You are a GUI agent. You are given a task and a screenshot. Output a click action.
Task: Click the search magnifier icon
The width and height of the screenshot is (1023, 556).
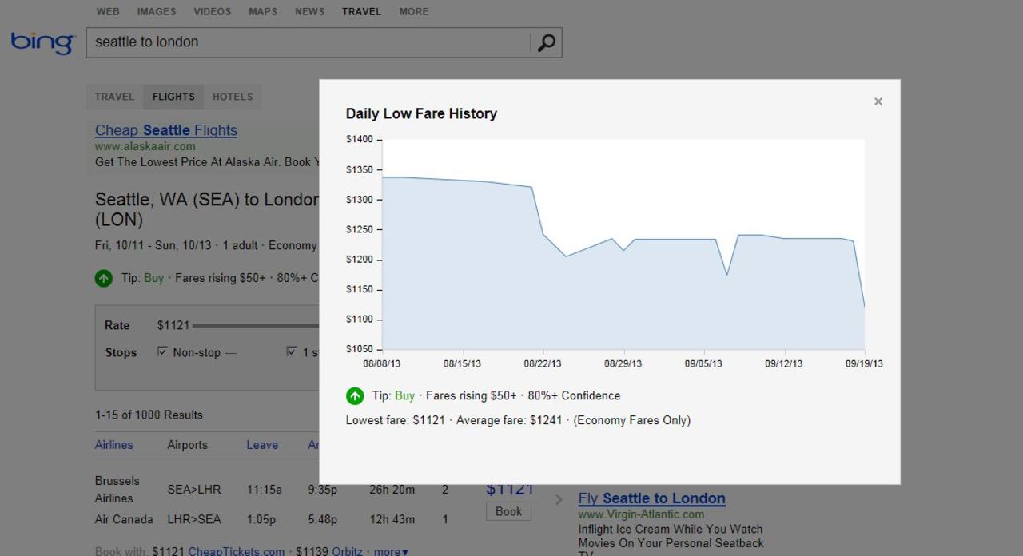coord(546,42)
